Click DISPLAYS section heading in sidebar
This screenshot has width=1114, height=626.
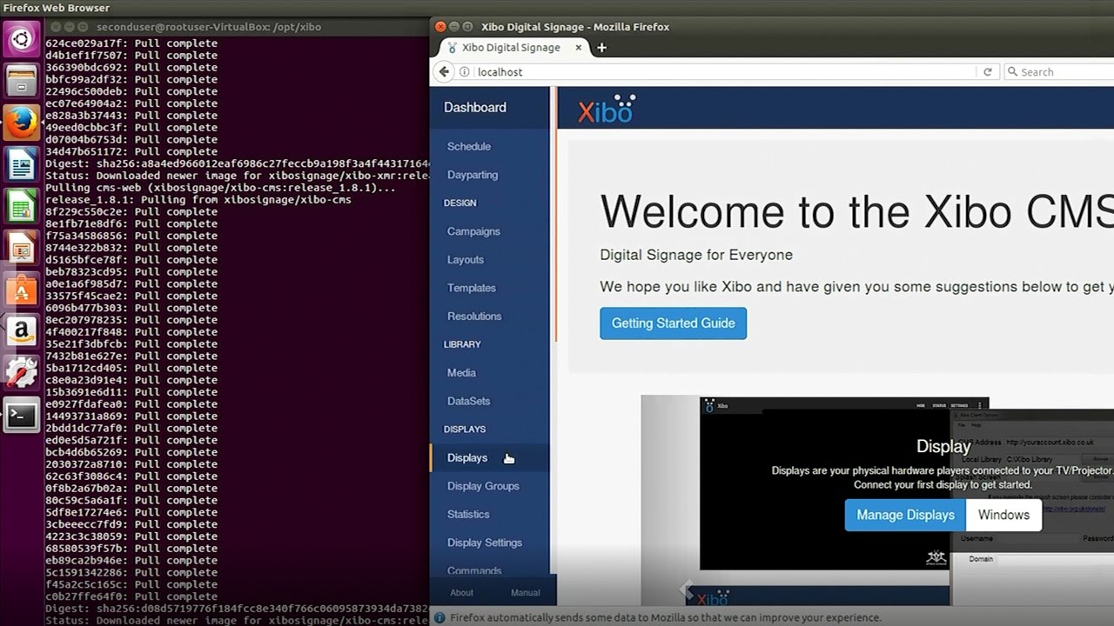(465, 430)
